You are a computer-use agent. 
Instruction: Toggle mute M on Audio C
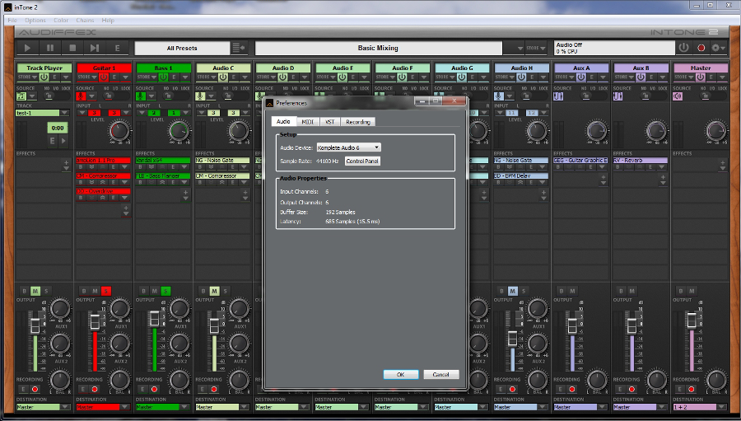[x=214, y=291]
